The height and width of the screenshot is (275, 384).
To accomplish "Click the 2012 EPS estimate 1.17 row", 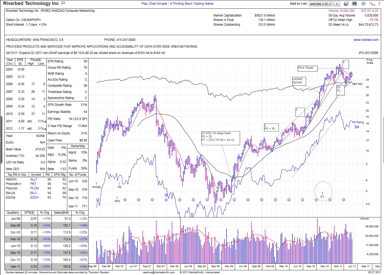I will coord(26,129).
